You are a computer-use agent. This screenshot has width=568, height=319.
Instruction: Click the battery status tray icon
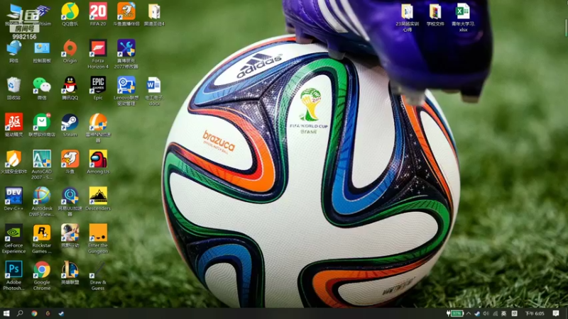tap(455, 313)
